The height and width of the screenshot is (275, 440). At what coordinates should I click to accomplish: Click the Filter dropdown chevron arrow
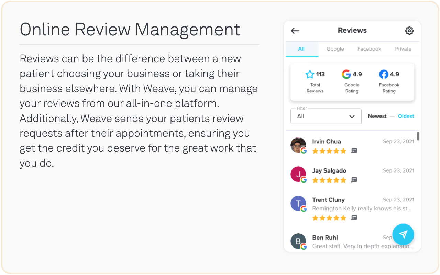352,117
